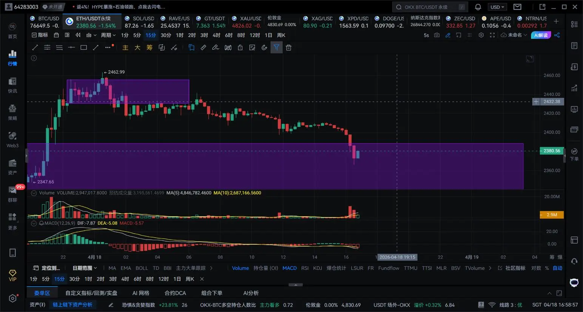Open the 日期范围 date range dropdown

(x=85, y=268)
